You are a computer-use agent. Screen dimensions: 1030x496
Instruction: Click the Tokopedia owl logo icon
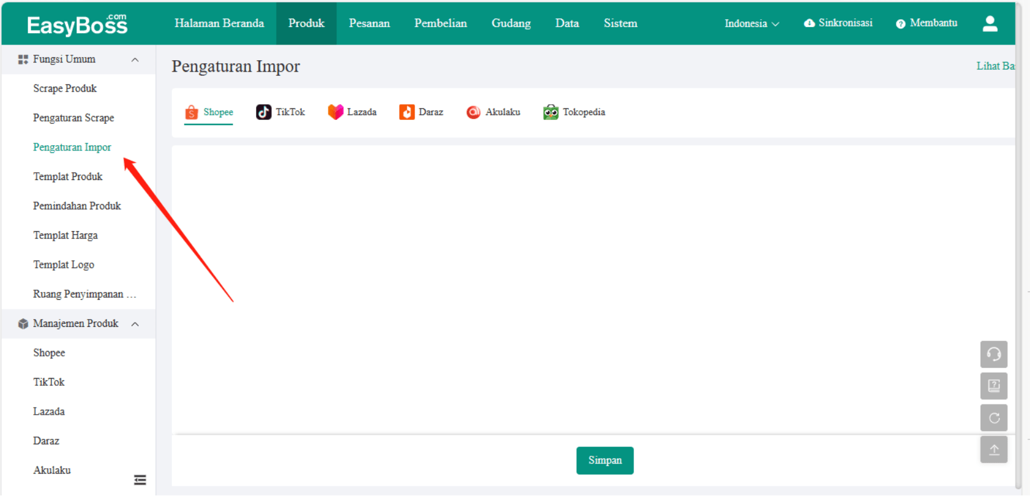(551, 112)
